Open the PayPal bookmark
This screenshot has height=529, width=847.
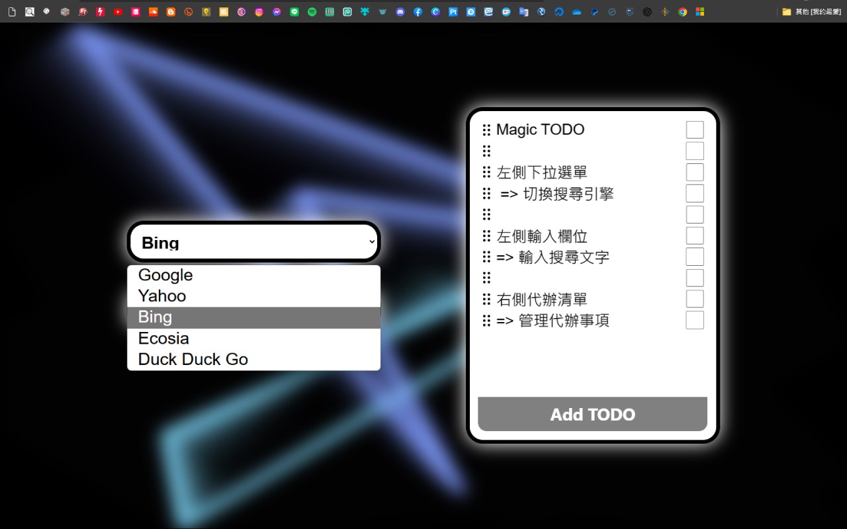coord(594,12)
